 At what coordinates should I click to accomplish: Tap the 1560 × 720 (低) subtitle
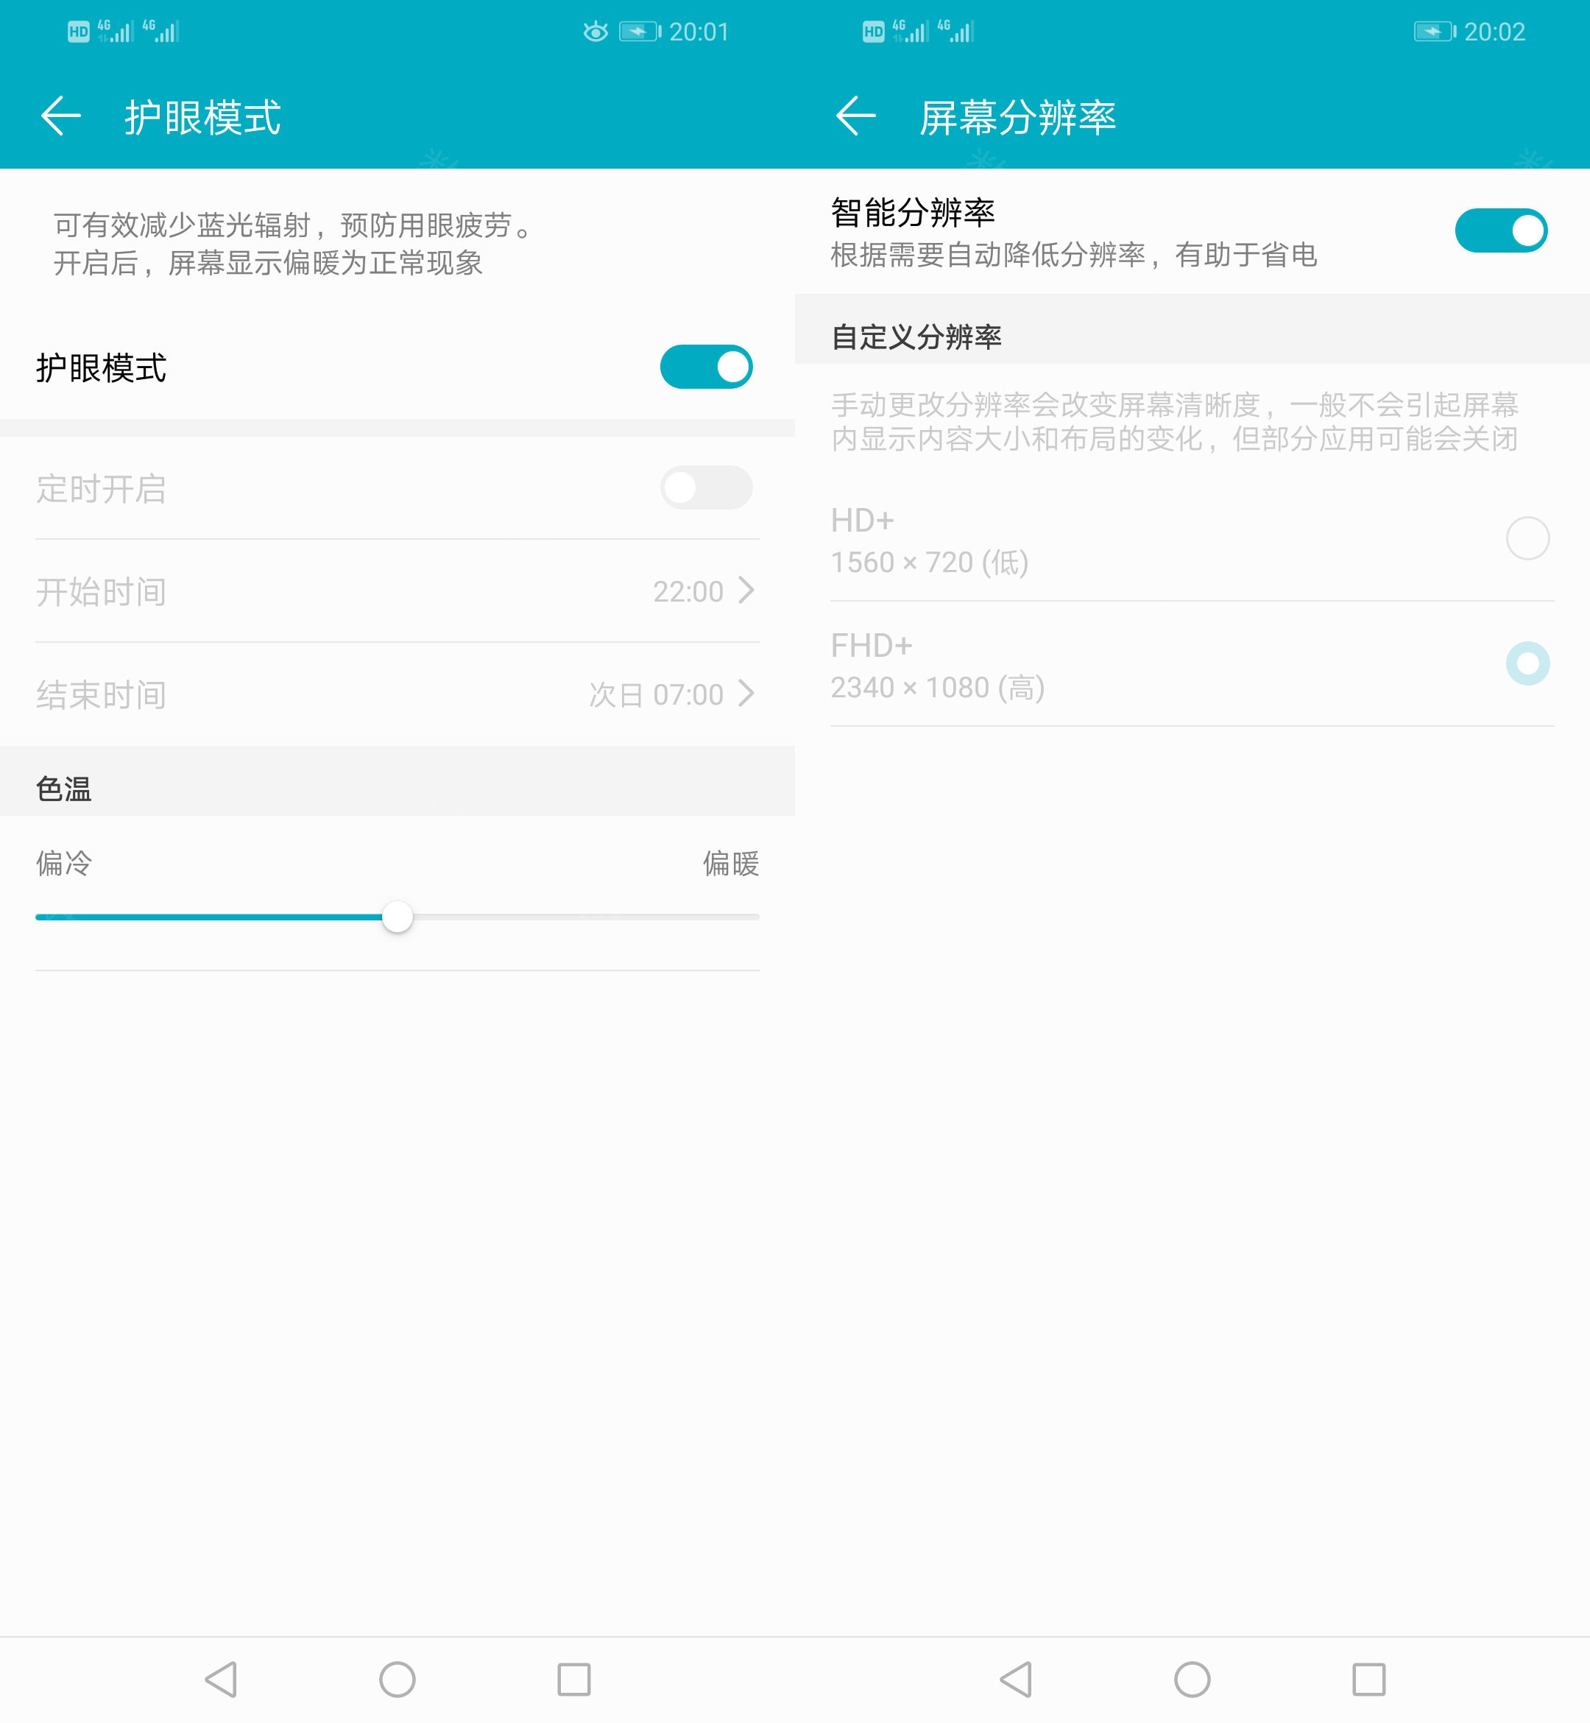pyautogui.click(x=929, y=563)
